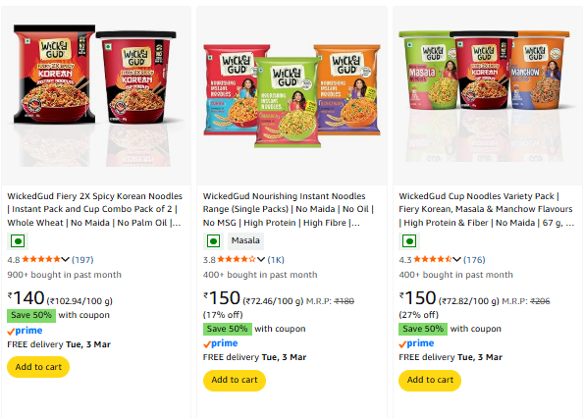Click the vegetarian mark icon on Korean Noodles combo
The height and width of the screenshot is (418, 584).
coord(18,241)
